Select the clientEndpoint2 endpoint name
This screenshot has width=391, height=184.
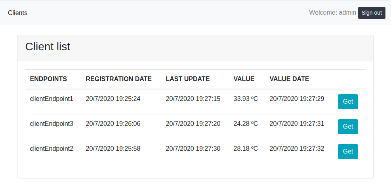(x=51, y=148)
